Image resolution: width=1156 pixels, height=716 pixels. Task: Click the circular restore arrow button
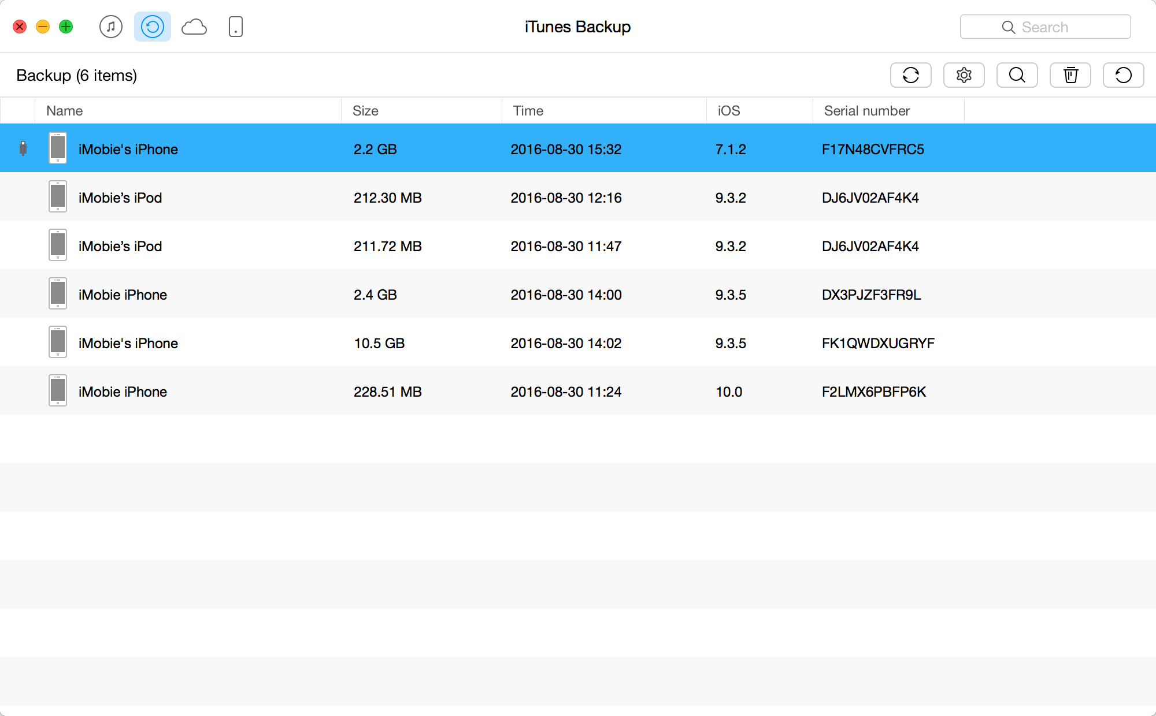pyautogui.click(x=1123, y=75)
